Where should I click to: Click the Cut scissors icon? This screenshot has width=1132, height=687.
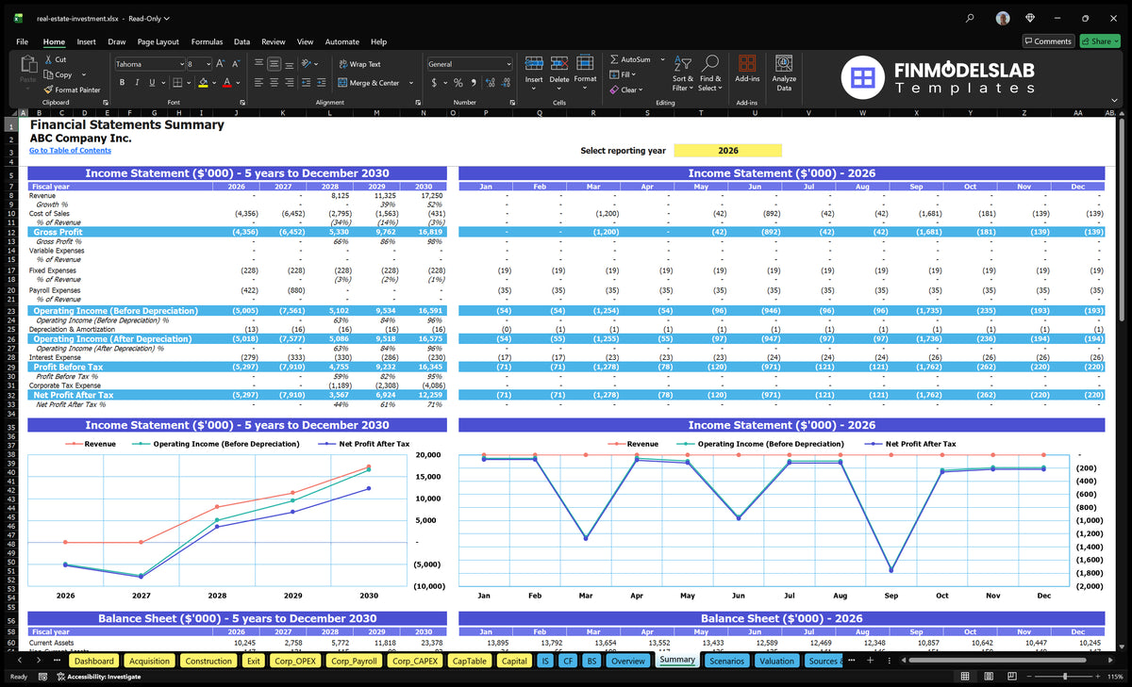[48, 59]
